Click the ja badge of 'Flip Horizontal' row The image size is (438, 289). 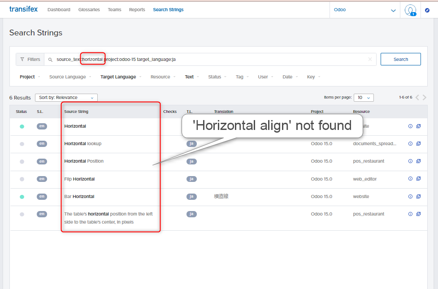tap(191, 179)
